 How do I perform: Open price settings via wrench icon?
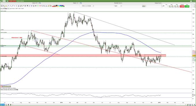point(3,9)
